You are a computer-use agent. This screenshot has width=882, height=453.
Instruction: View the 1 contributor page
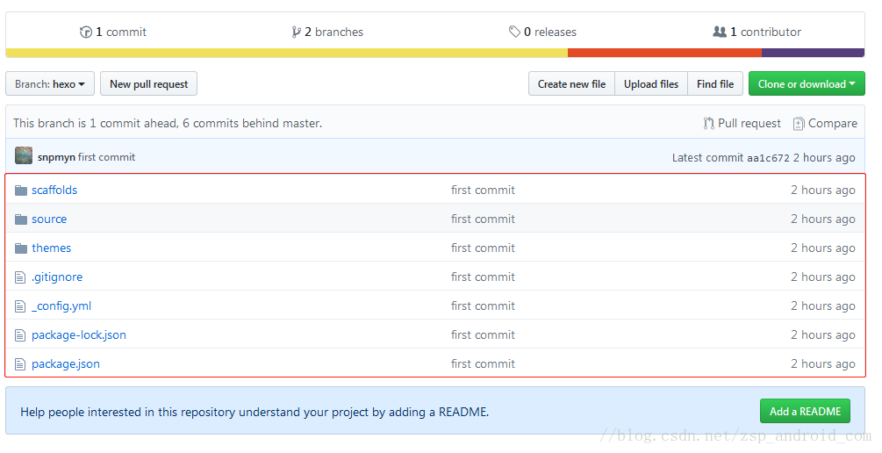pos(757,32)
